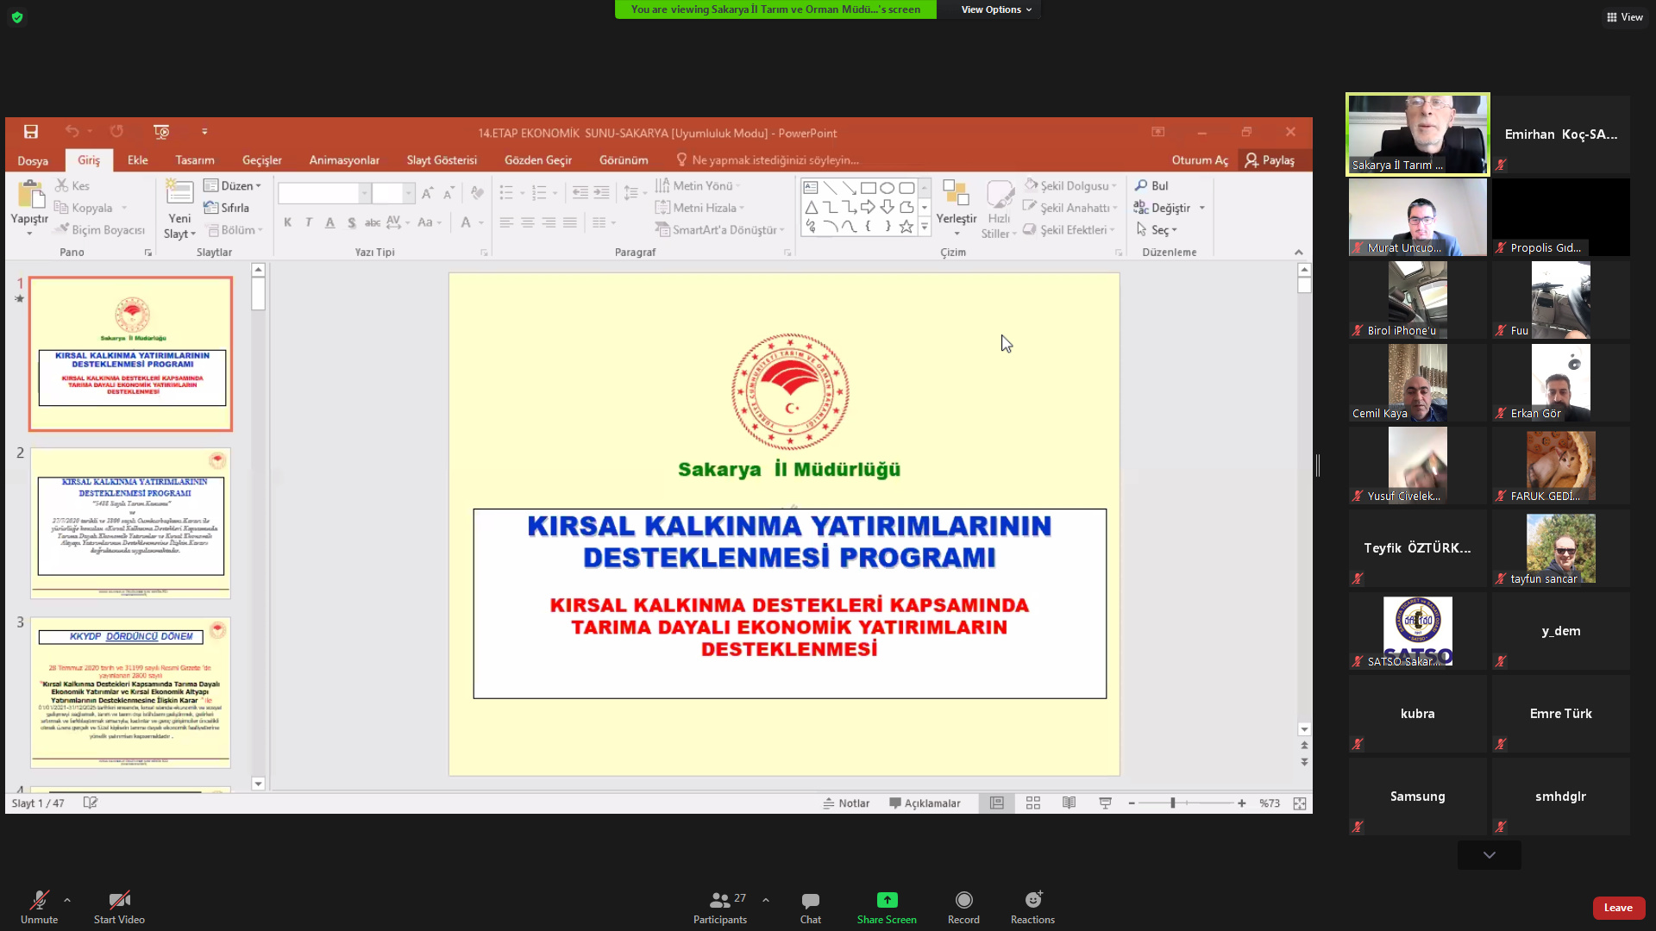Open Reactions emoji icon
The image size is (1656, 931).
pyautogui.click(x=1032, y=901)
